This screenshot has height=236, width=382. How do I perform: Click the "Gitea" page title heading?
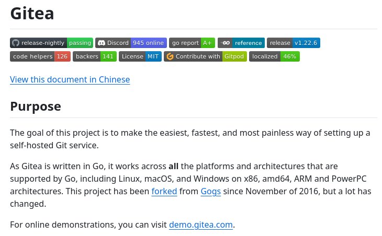pyautogui.click(x=32, y=14)
